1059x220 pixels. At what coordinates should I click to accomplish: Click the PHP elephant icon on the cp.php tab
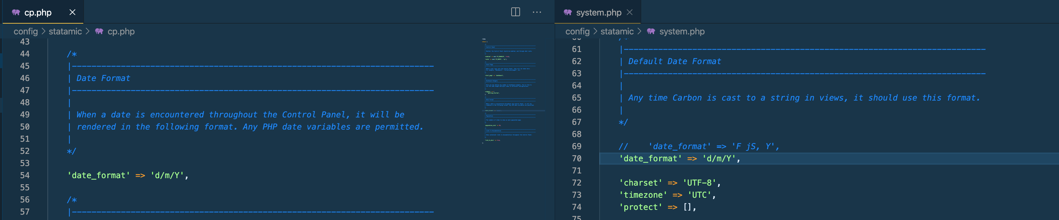(16, 12)
